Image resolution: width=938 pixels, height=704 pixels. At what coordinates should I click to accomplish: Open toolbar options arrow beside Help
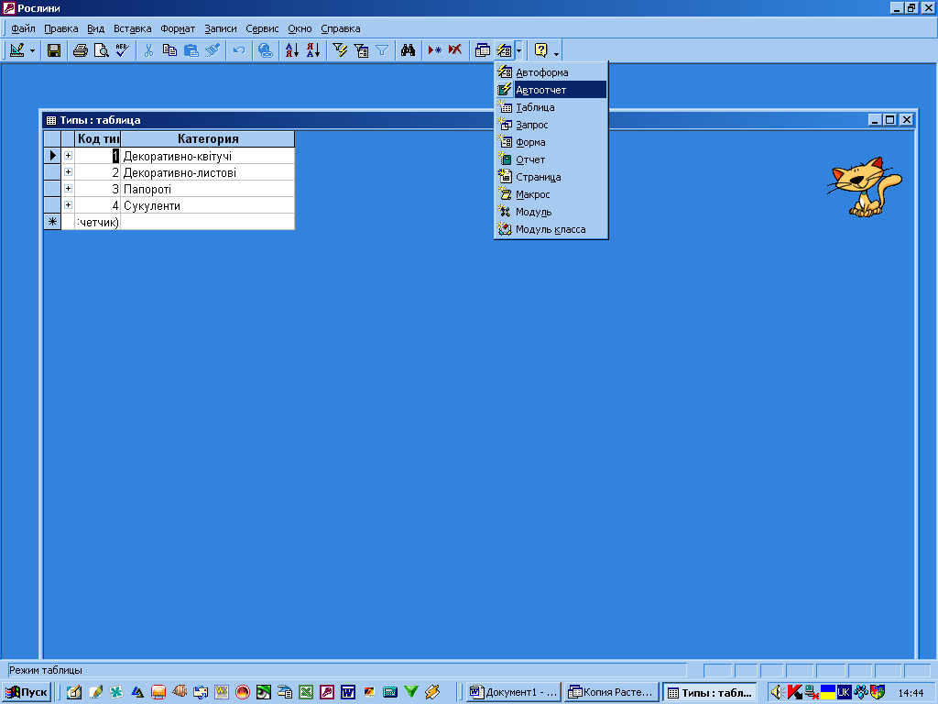click(x=556, y=54)
